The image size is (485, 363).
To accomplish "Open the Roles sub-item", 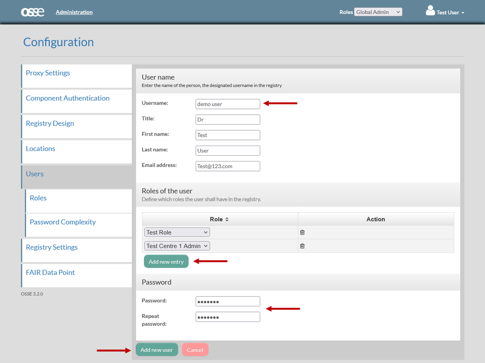I will coord(79,201).
